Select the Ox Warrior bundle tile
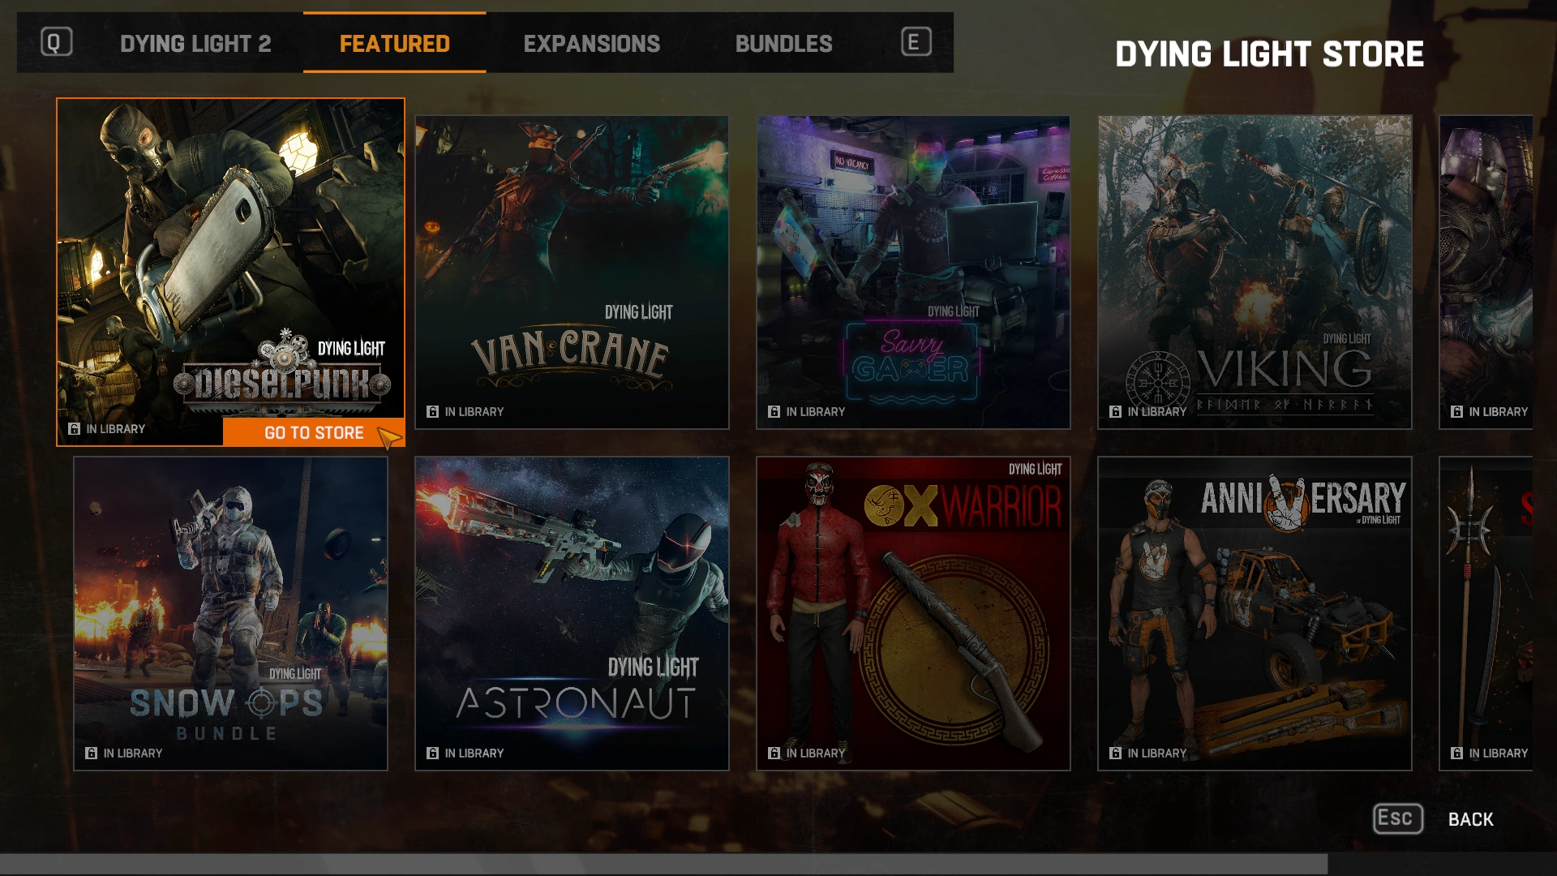The image size is (1557, 876). pos(913,613)
